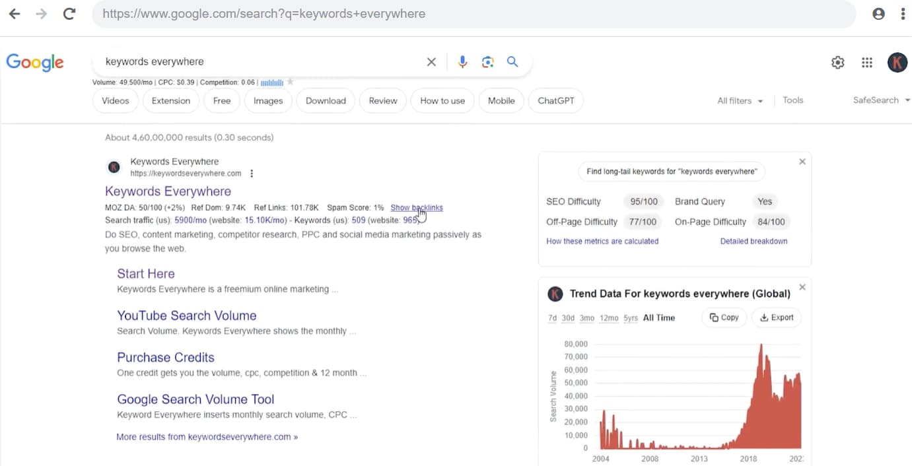Click the 77/100 Off-Page Difficulty badge
Viewport: 912px width, 466px height.
tap(642, 222)
